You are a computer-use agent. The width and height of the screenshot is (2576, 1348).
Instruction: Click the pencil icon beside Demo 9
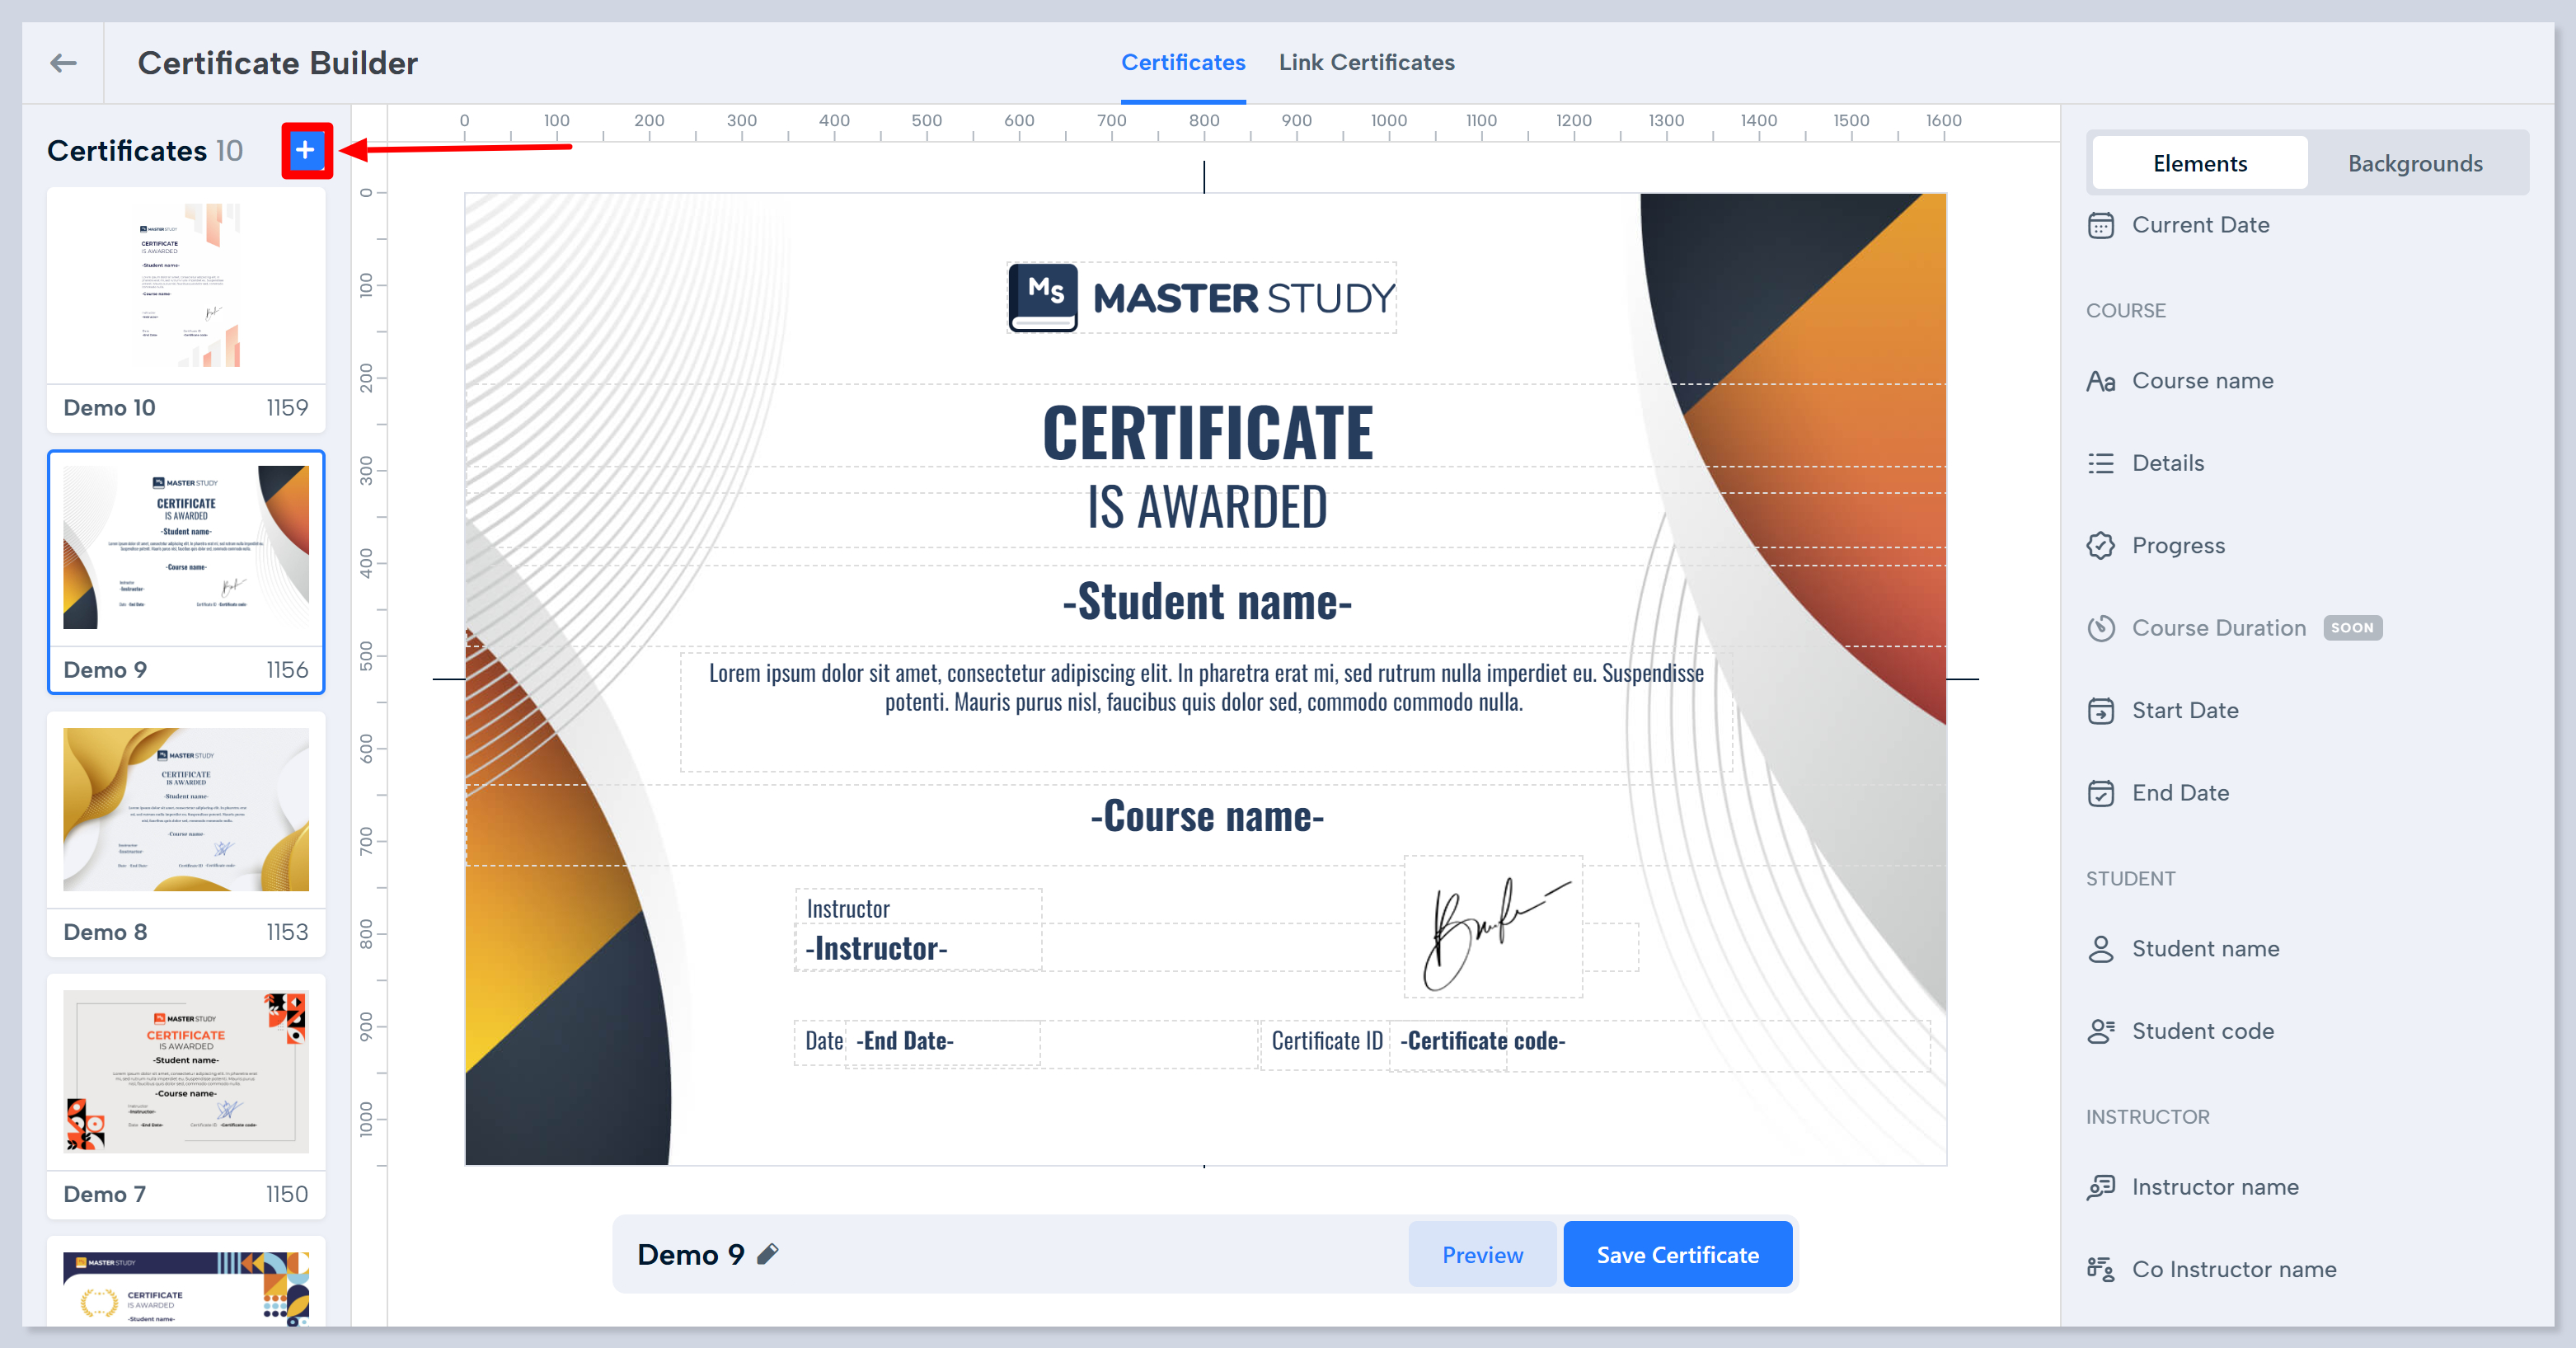768,1254
